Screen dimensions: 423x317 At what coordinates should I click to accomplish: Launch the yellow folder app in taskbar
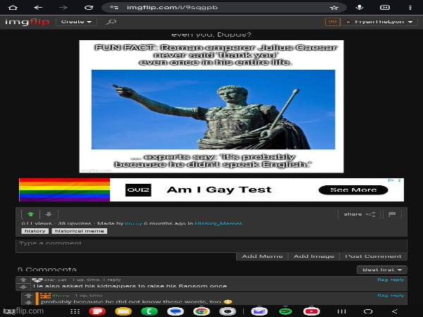(123, 311)
